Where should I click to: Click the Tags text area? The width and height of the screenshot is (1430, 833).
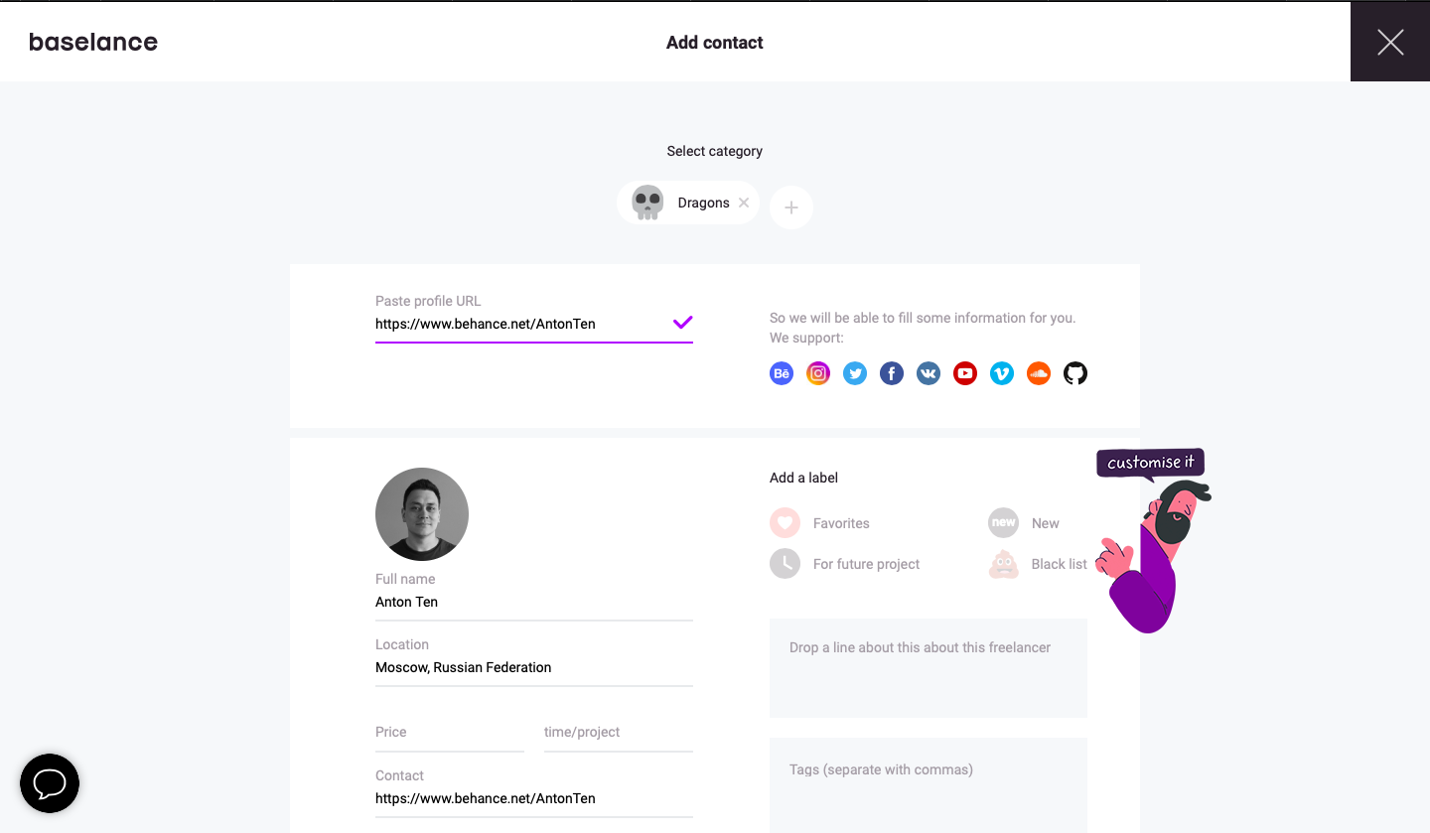tap(928, 784)
